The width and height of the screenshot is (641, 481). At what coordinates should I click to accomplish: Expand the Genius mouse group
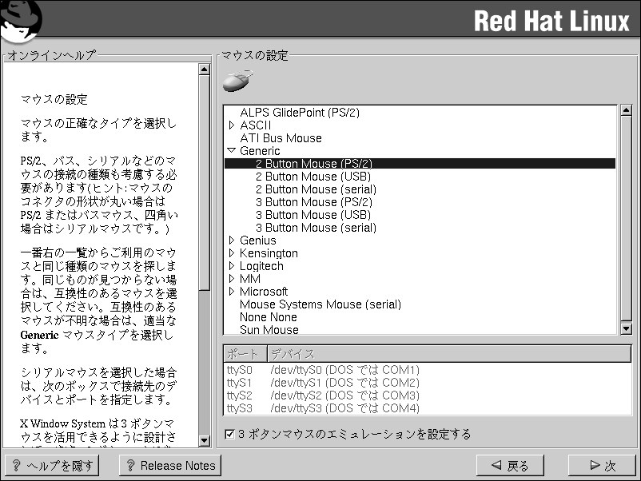click(232, 240)
